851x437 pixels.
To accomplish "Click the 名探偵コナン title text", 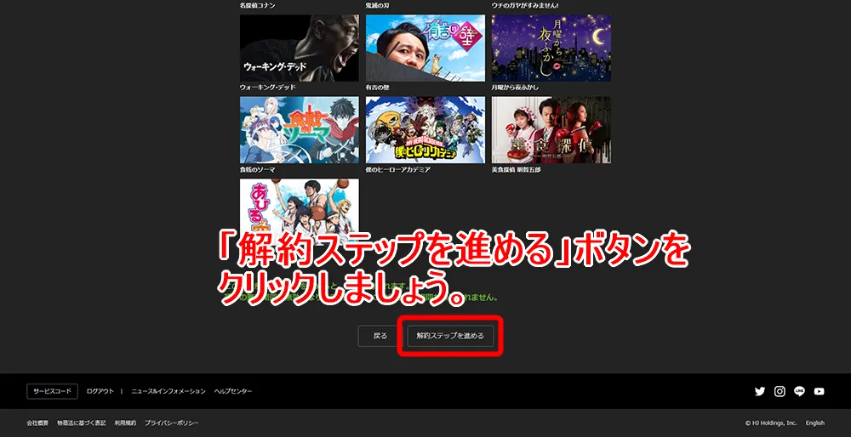I will 257,5.
